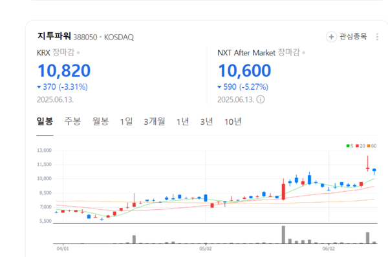Click the 05/02 date axis label
The image size is (388, 257).
(x=206, y=249)
